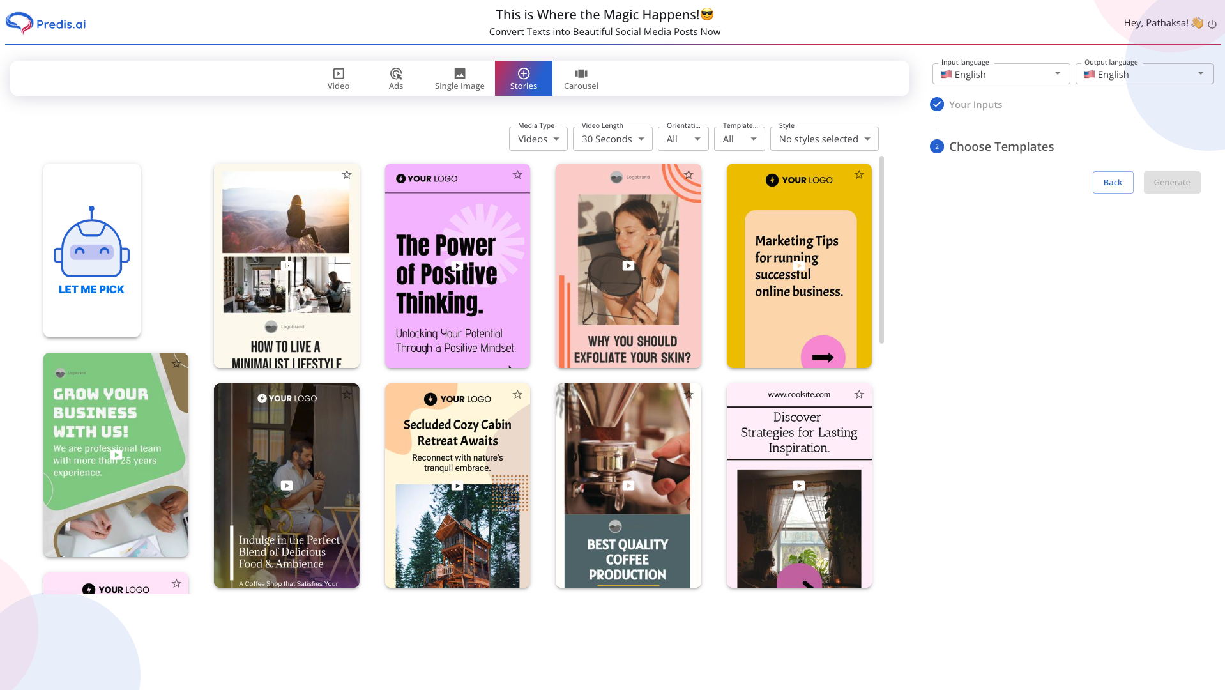Image resolution: width=1225 pixels, height=690 pixels.
Task: Expand the Video Length selector
Action: 611,139
